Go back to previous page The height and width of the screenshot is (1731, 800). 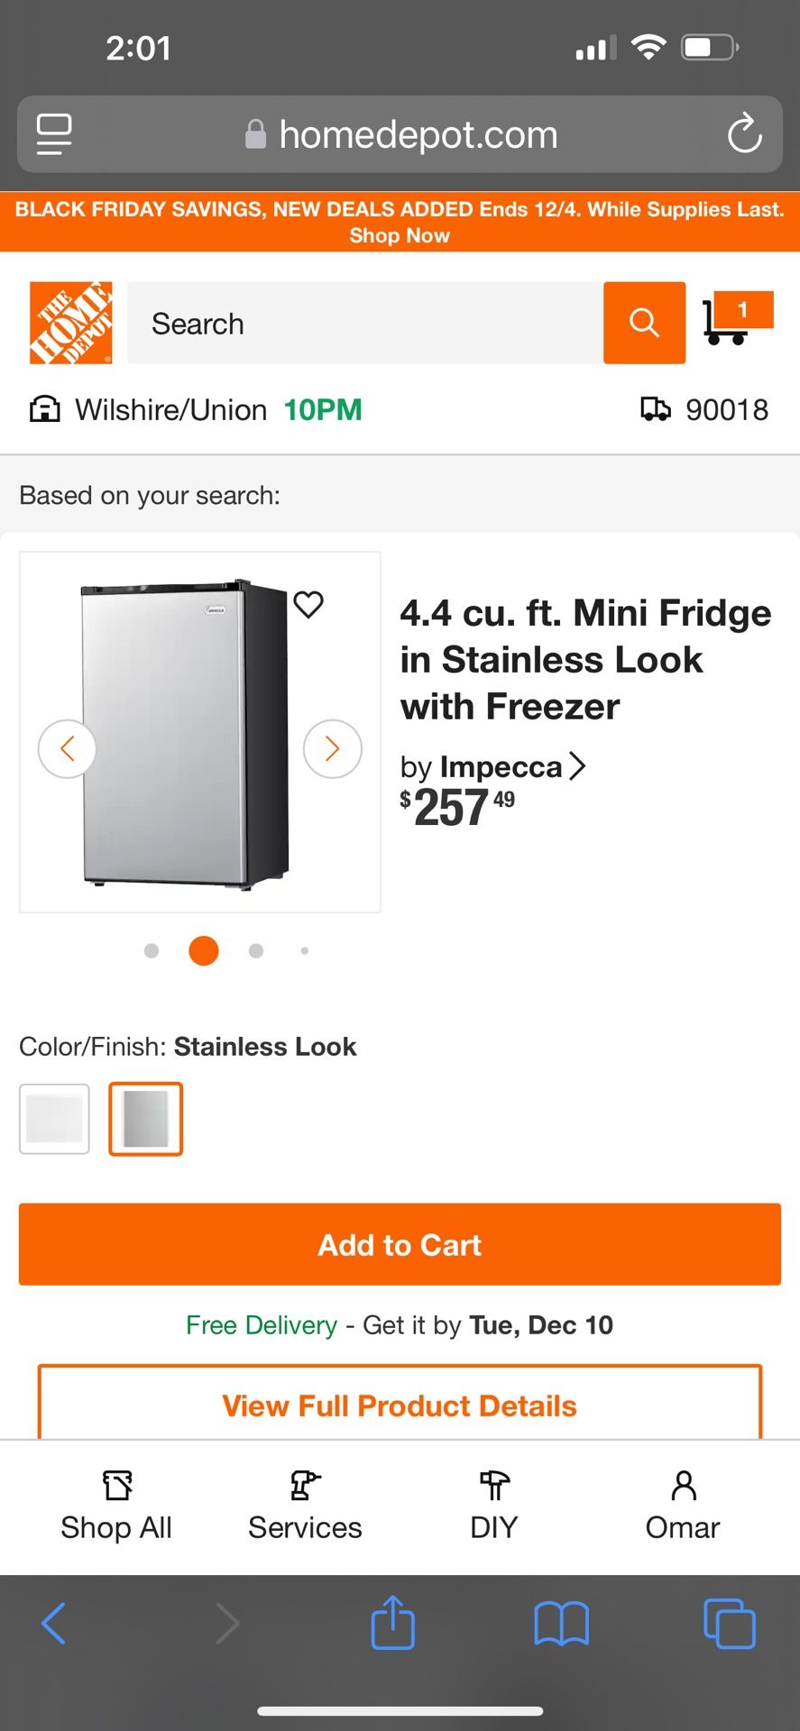tap(54, 1623)
